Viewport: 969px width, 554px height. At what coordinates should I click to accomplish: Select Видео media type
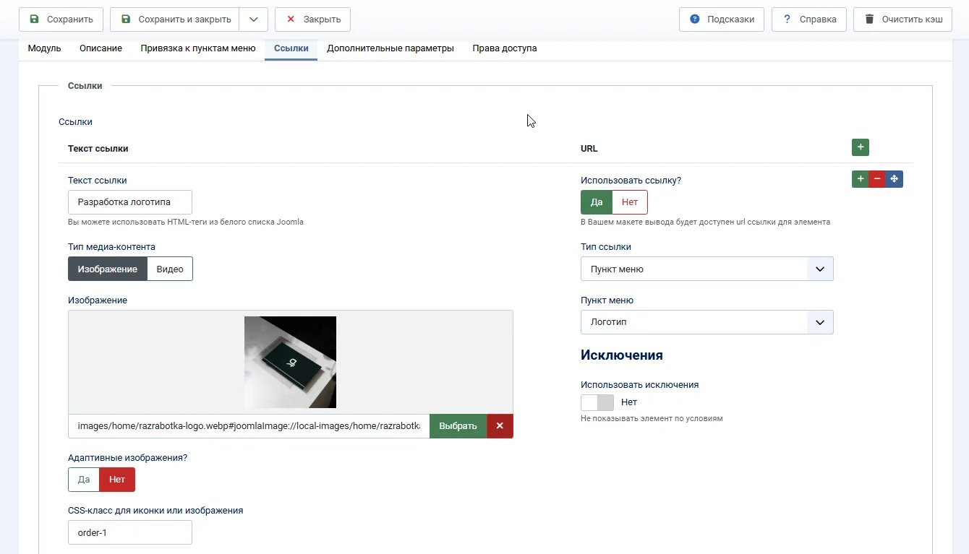170,269
